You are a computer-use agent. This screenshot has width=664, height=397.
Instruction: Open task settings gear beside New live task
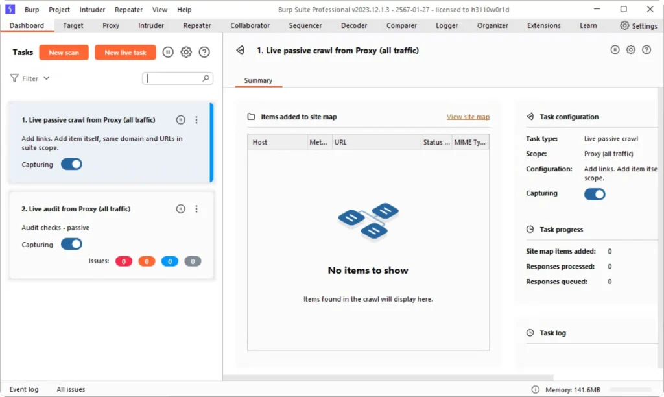(x=186, y=53)
